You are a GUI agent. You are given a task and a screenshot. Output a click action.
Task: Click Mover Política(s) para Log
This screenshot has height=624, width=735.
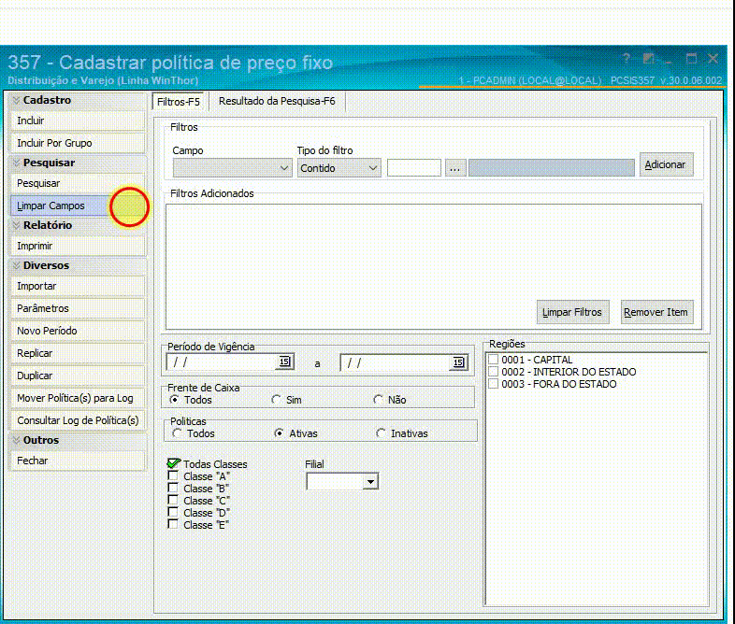point(78,398)
